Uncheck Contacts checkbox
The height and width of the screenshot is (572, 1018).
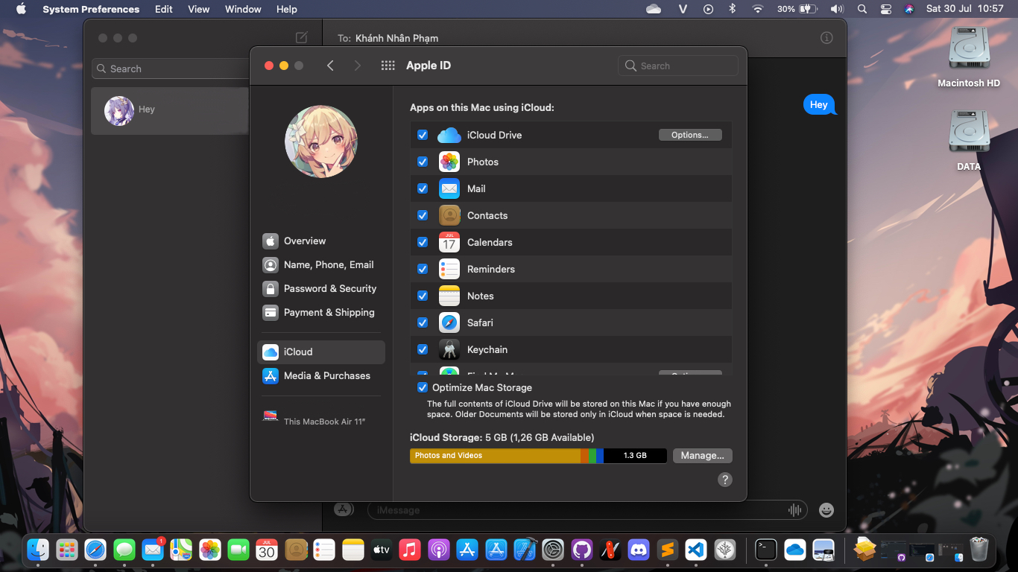pos(423,215)
